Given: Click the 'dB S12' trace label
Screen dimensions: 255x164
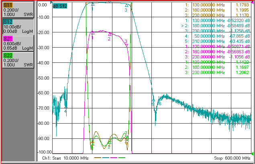Looking at the screenshot, I should coord(60,6).
